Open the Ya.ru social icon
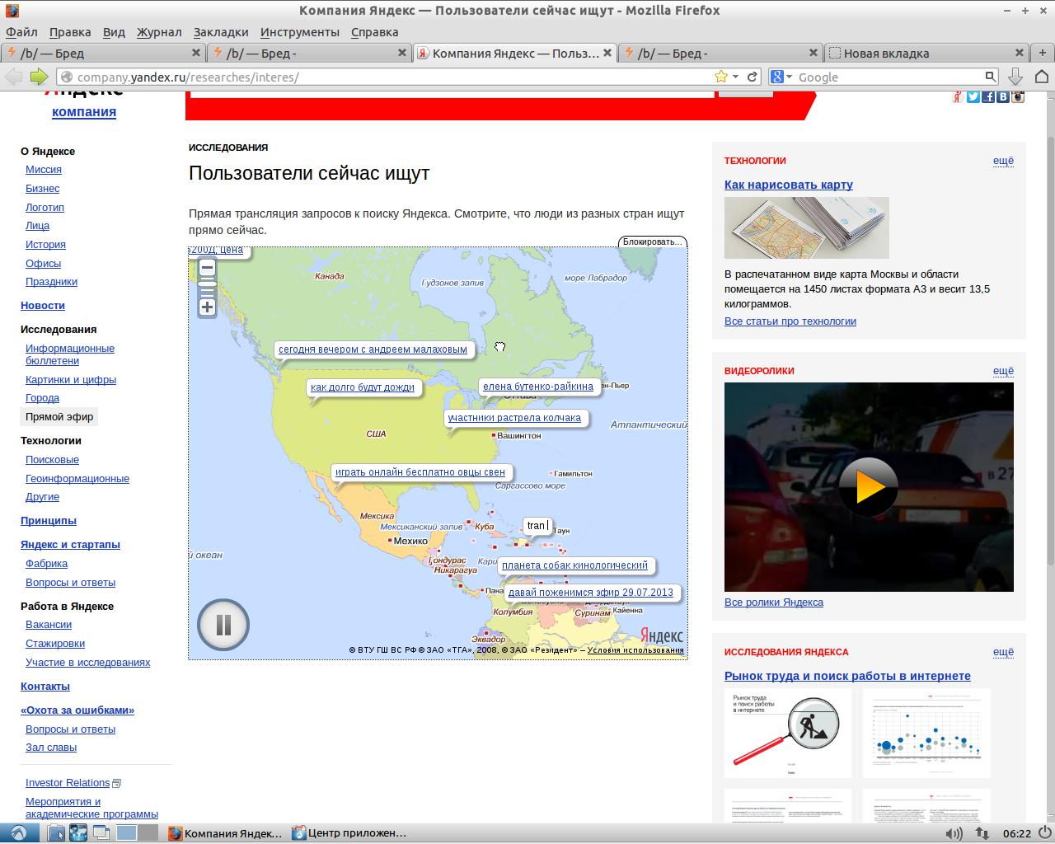Viewport: 1055px width, 844px height. (x=958, y=96)
